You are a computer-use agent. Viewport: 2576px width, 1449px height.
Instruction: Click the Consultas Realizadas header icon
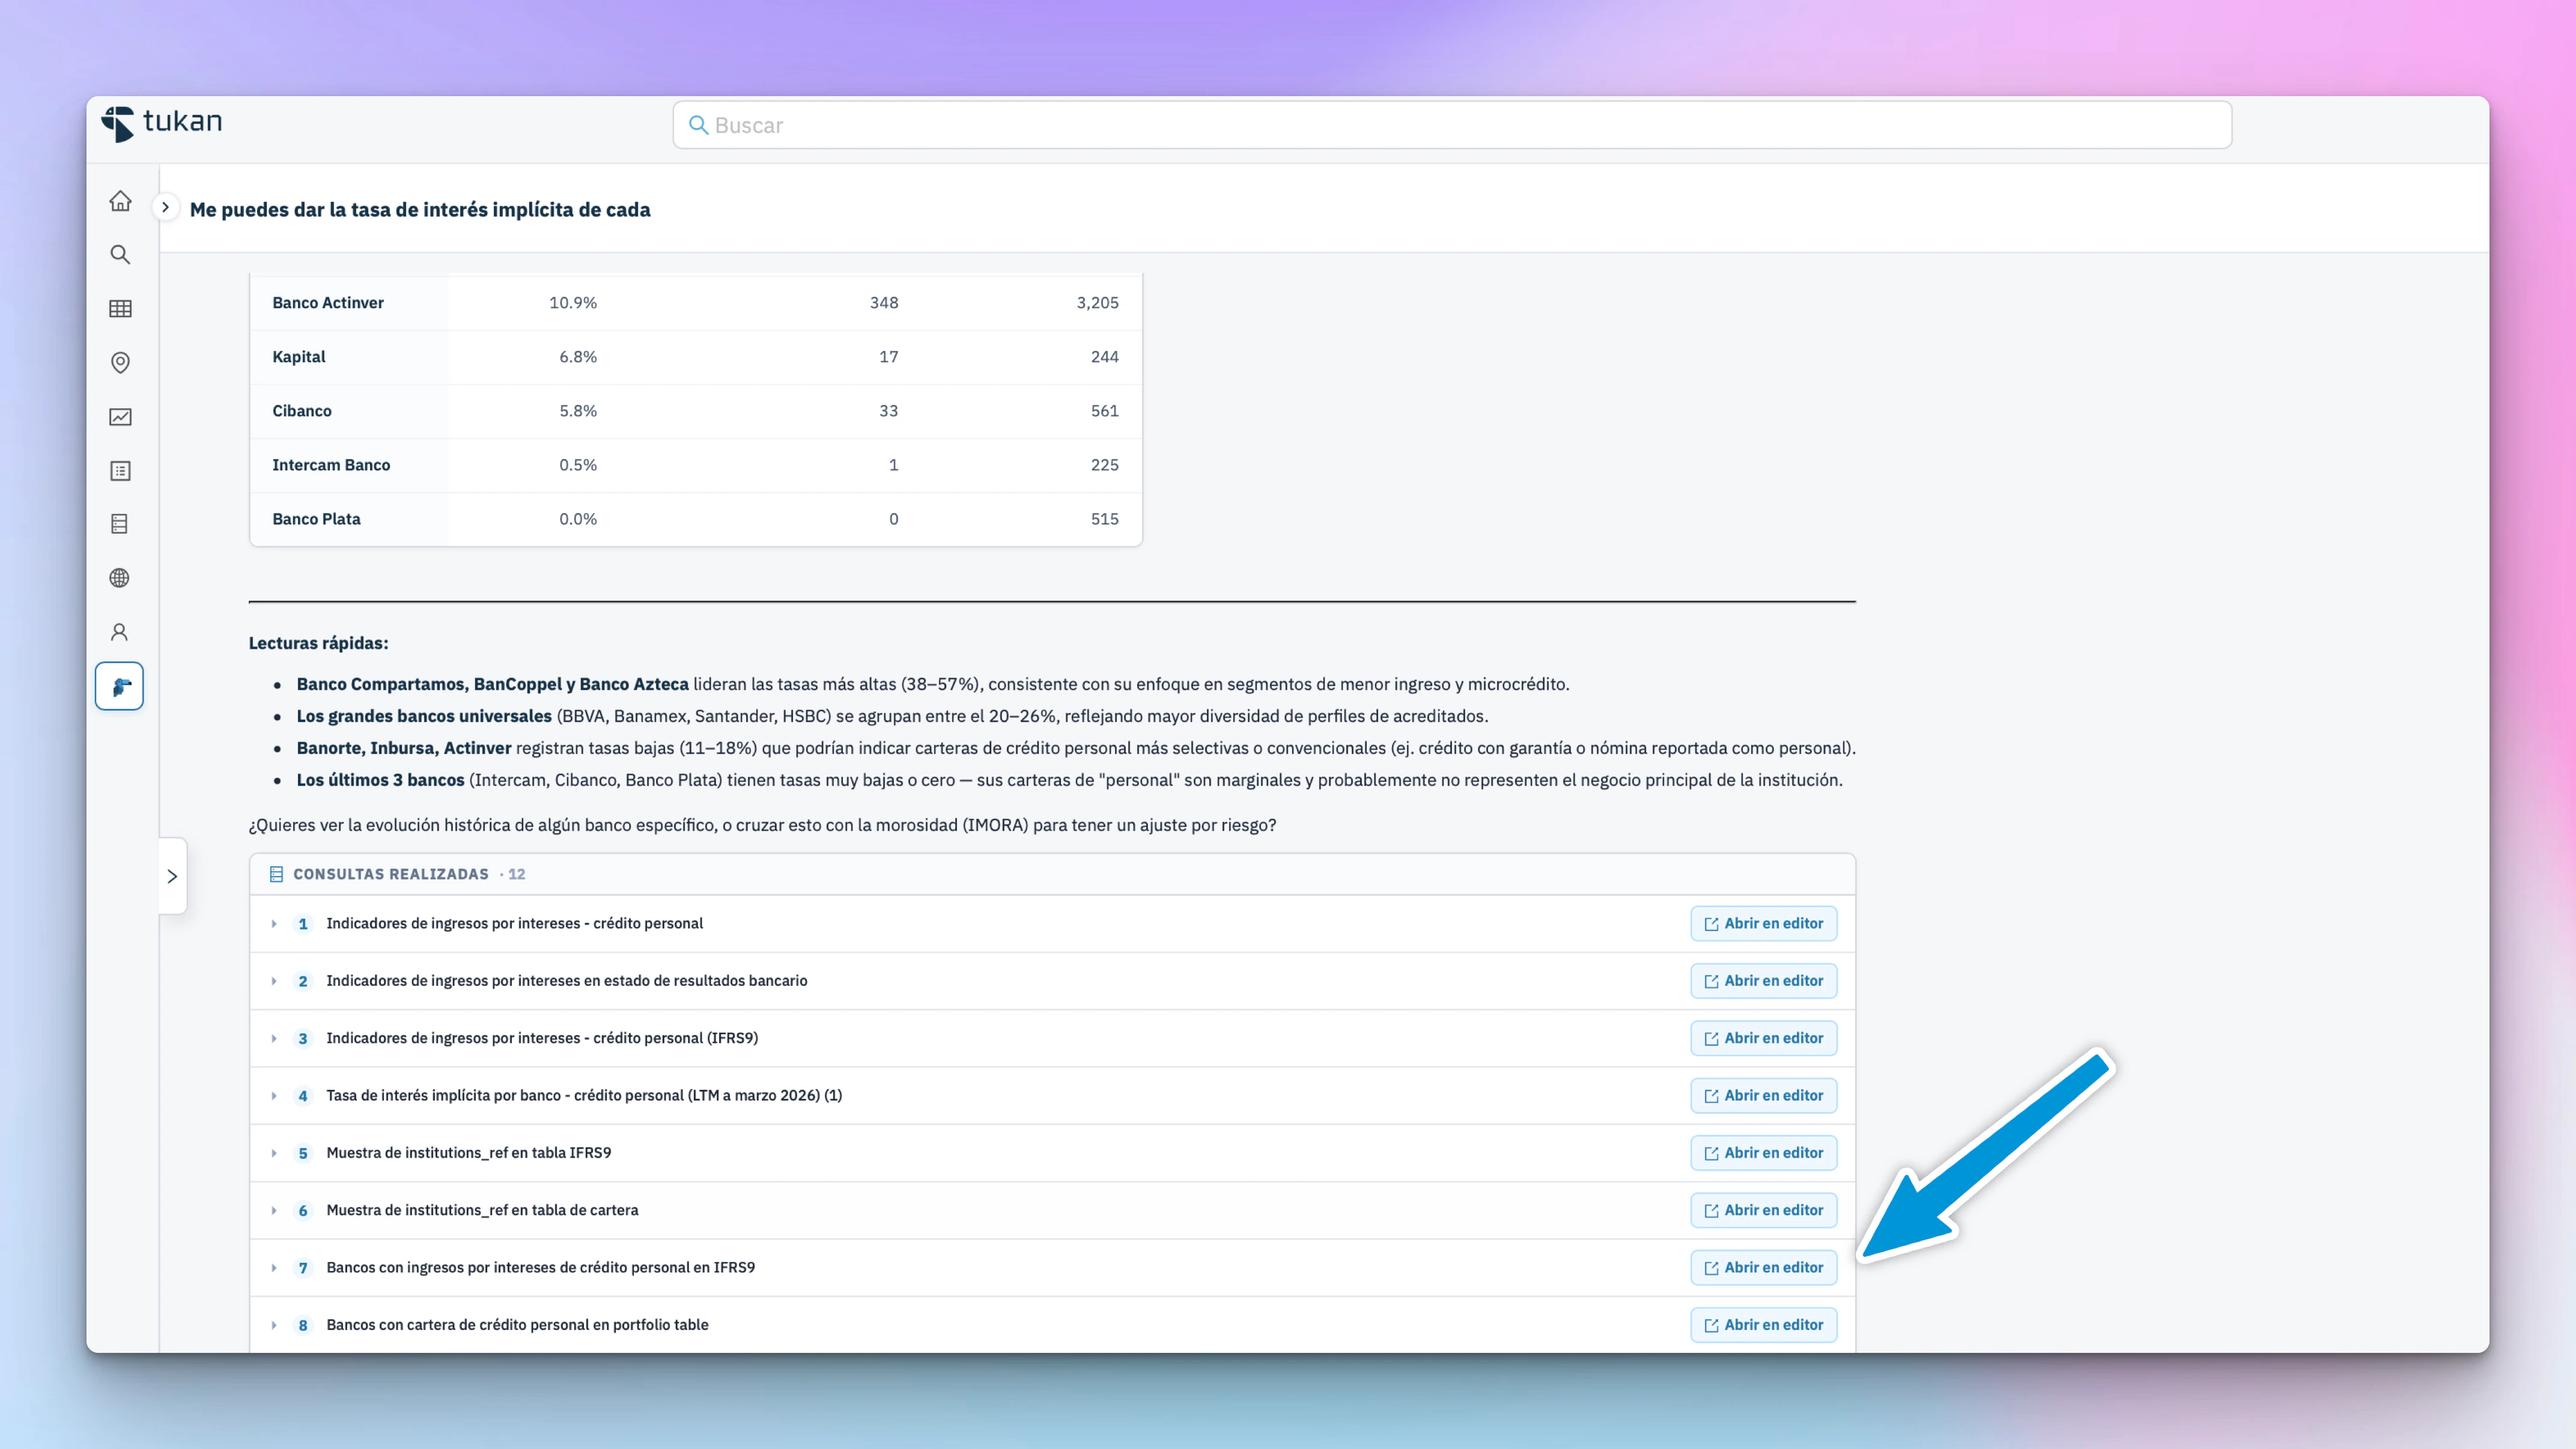276,874
